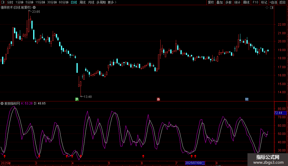Select the 30分钟 period
This screenshot has width=288, height=166.
click(52, 2)
